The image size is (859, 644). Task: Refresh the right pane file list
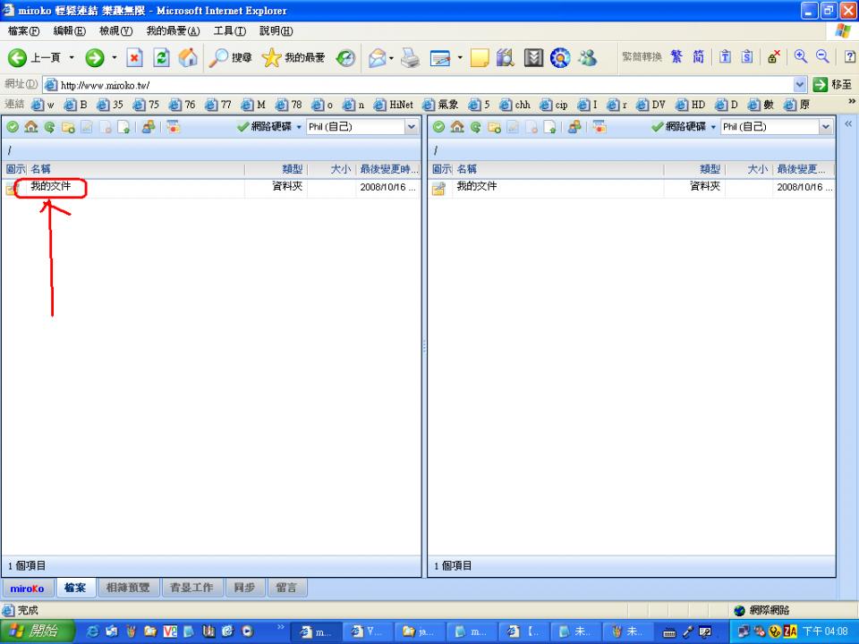pos(476,127)
